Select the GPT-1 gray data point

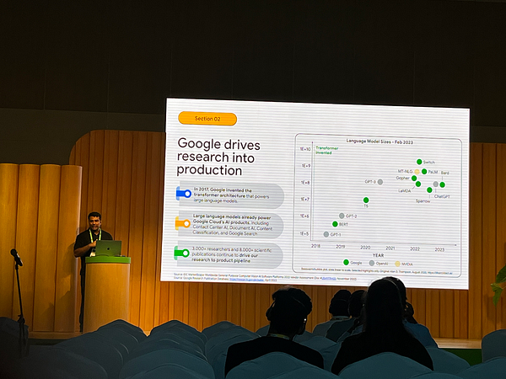tap(326, 234)
